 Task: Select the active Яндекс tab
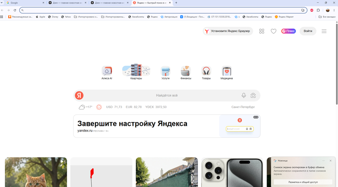pos(152,3)
